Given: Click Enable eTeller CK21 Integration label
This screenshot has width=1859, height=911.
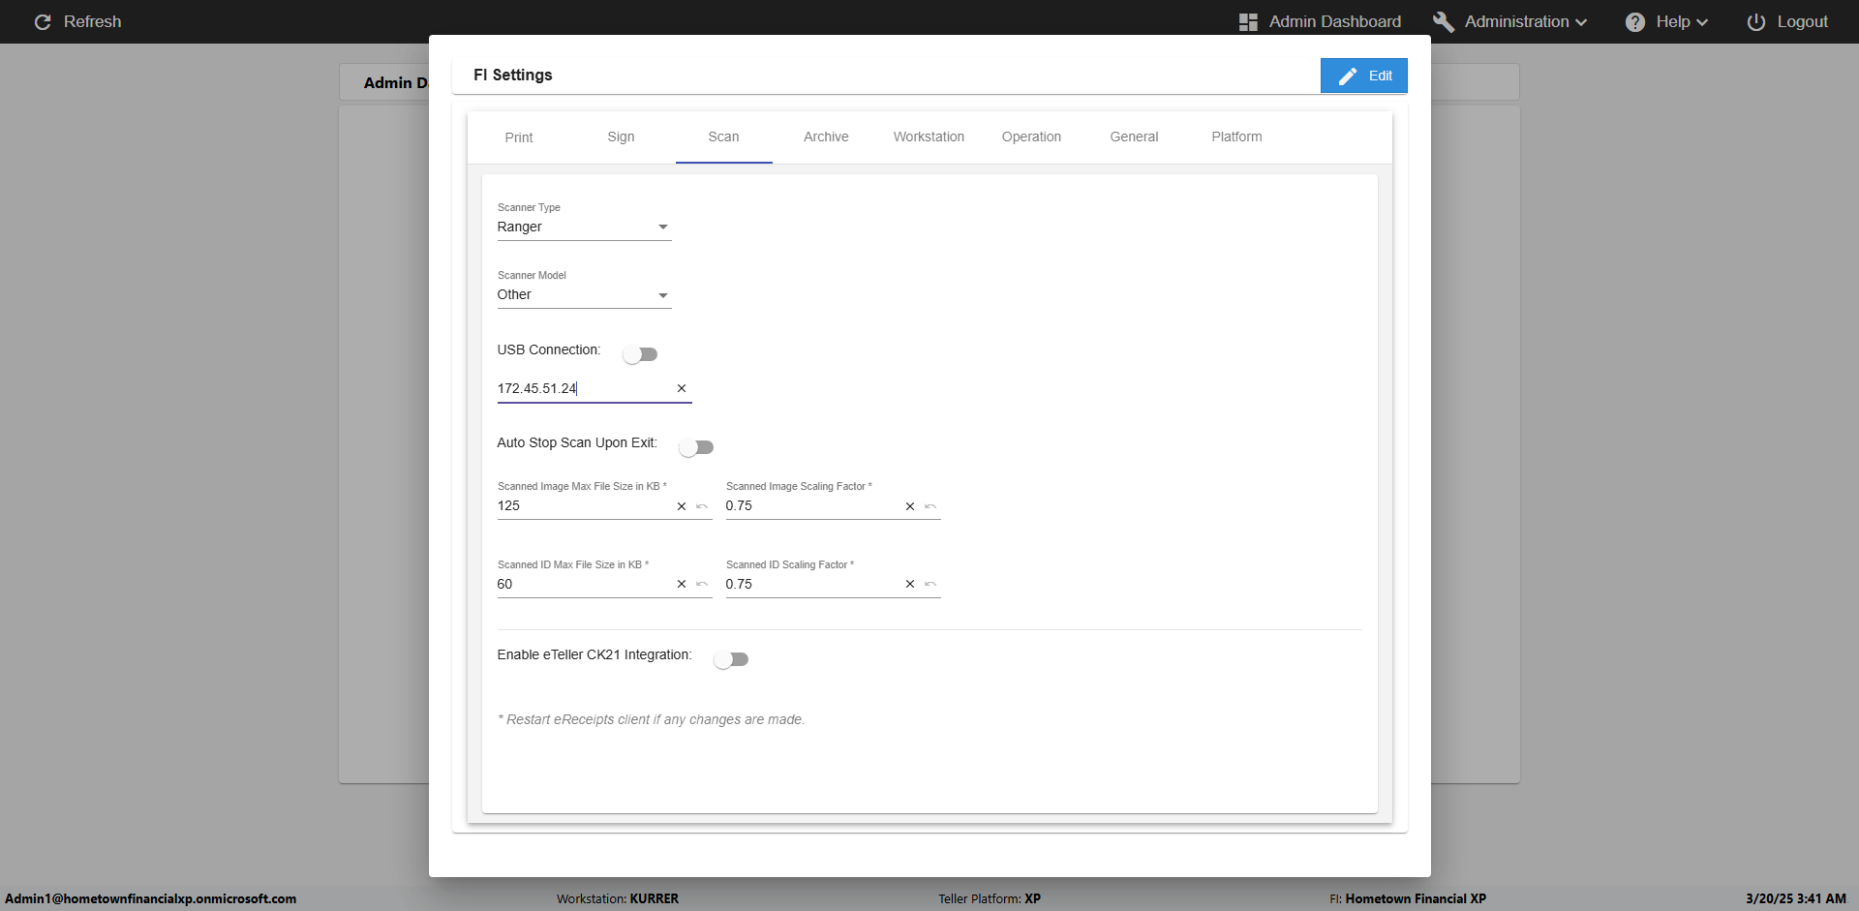Looking at the screenshot, I should [594, 654].
